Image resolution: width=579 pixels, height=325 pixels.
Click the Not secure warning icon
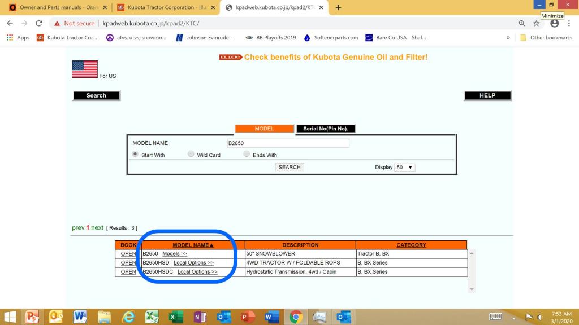57,23
